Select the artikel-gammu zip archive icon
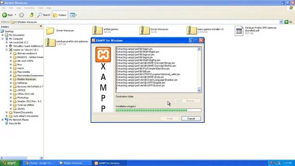Image resolution: width=295 pixels, height=166 pixels. [97, 30]
